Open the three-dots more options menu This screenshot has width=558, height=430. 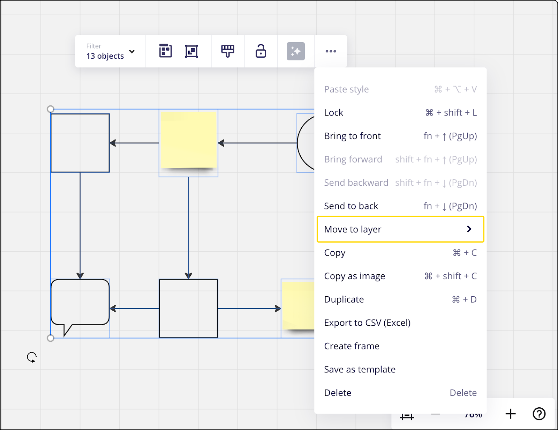(331, 51)
